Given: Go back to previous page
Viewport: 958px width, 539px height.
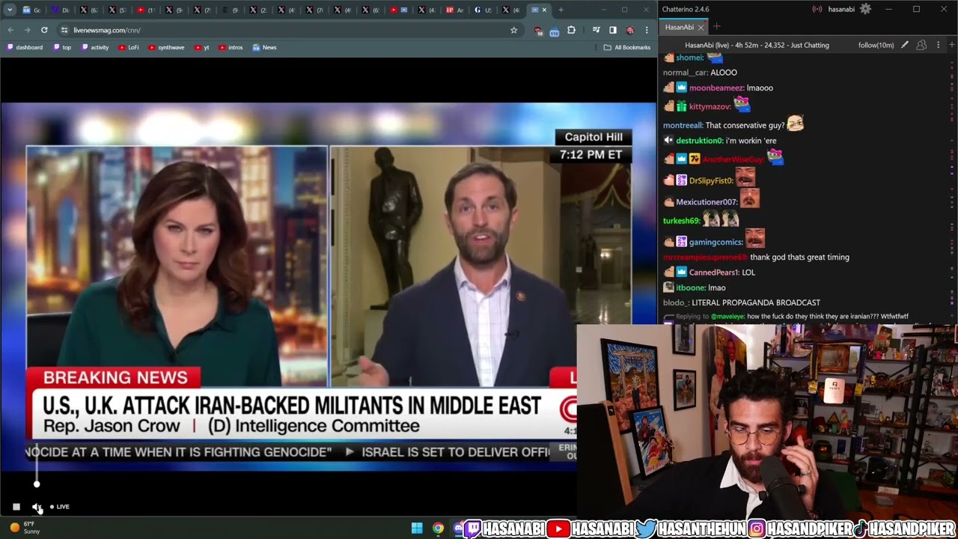Looking at the screenshot, I should (10, 30).
